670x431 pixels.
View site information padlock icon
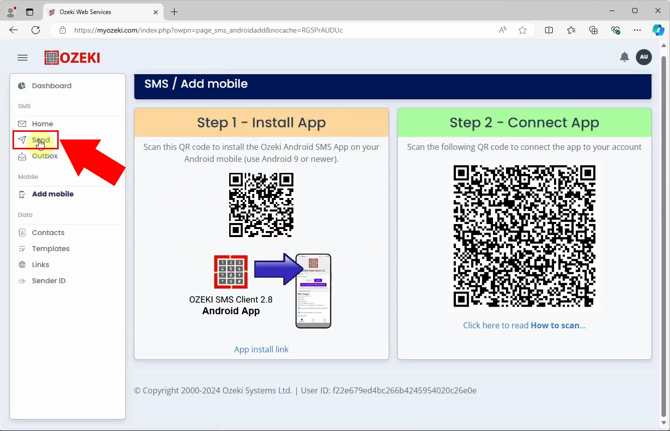point(63,30)
